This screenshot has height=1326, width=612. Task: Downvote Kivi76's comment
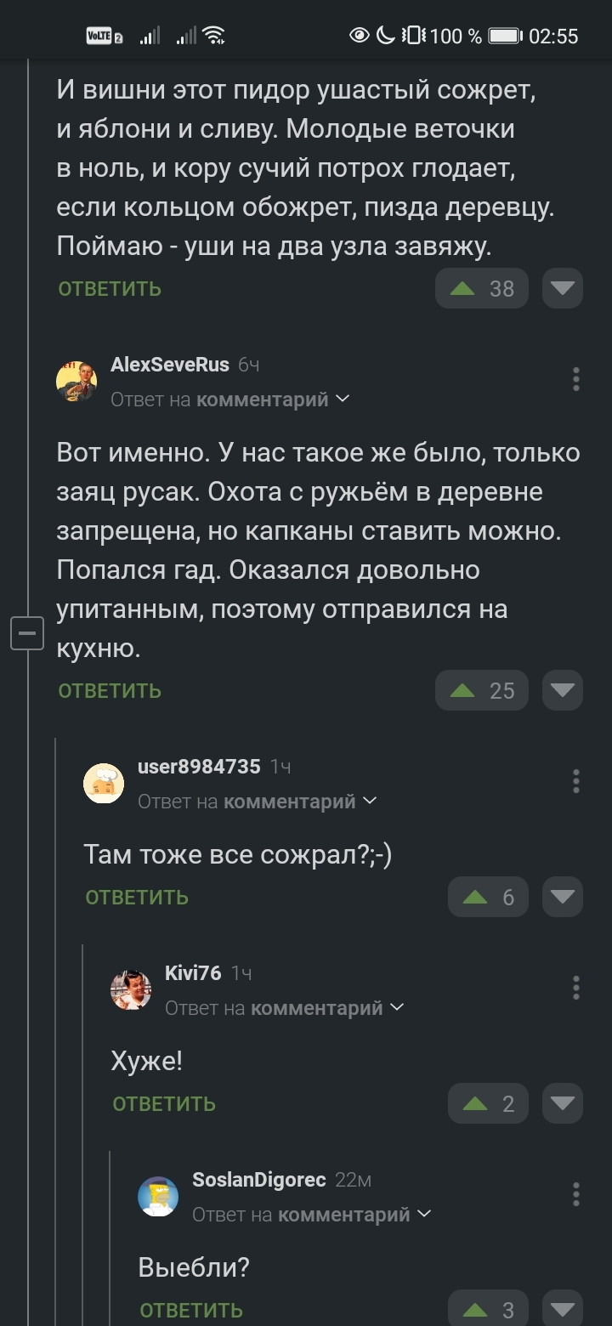[x=562, y=1103]
